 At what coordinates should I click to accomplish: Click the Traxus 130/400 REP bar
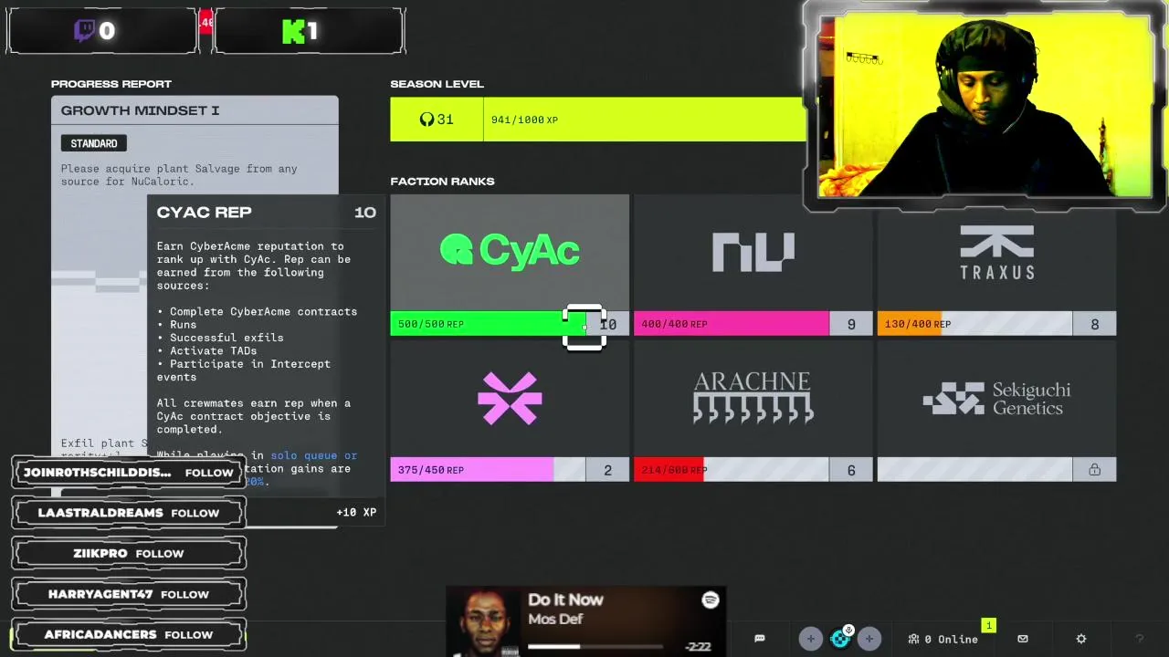point(974,324)
